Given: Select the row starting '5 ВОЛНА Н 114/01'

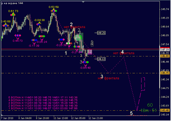Looking at the screenshot, I should tap(43, 97).
